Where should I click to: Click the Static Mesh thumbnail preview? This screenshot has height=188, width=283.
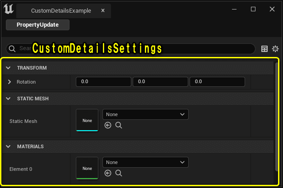[x=87, y=120]
